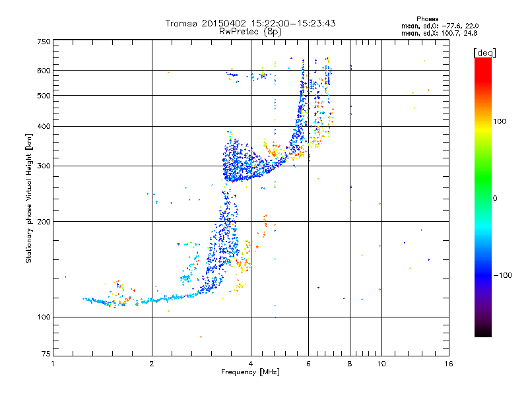Click the colorbar tick label '-100'
Screen dimensions: 528x396
502,275
